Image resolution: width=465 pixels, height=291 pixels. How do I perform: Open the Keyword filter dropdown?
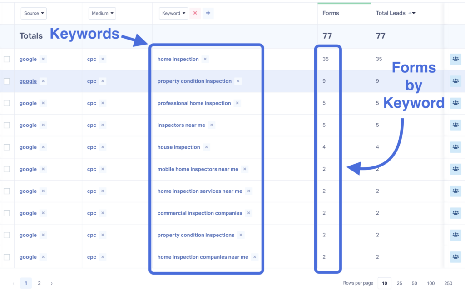173,13
